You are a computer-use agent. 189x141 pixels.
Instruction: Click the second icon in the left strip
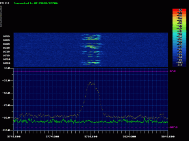[x=1, y=11]
